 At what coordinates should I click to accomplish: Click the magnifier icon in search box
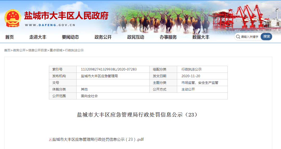tap(238, 37)
